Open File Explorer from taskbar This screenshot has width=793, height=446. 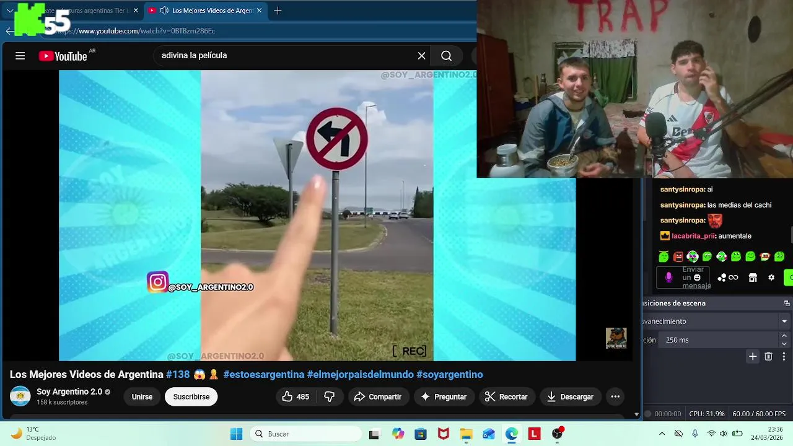coord(466,434)
